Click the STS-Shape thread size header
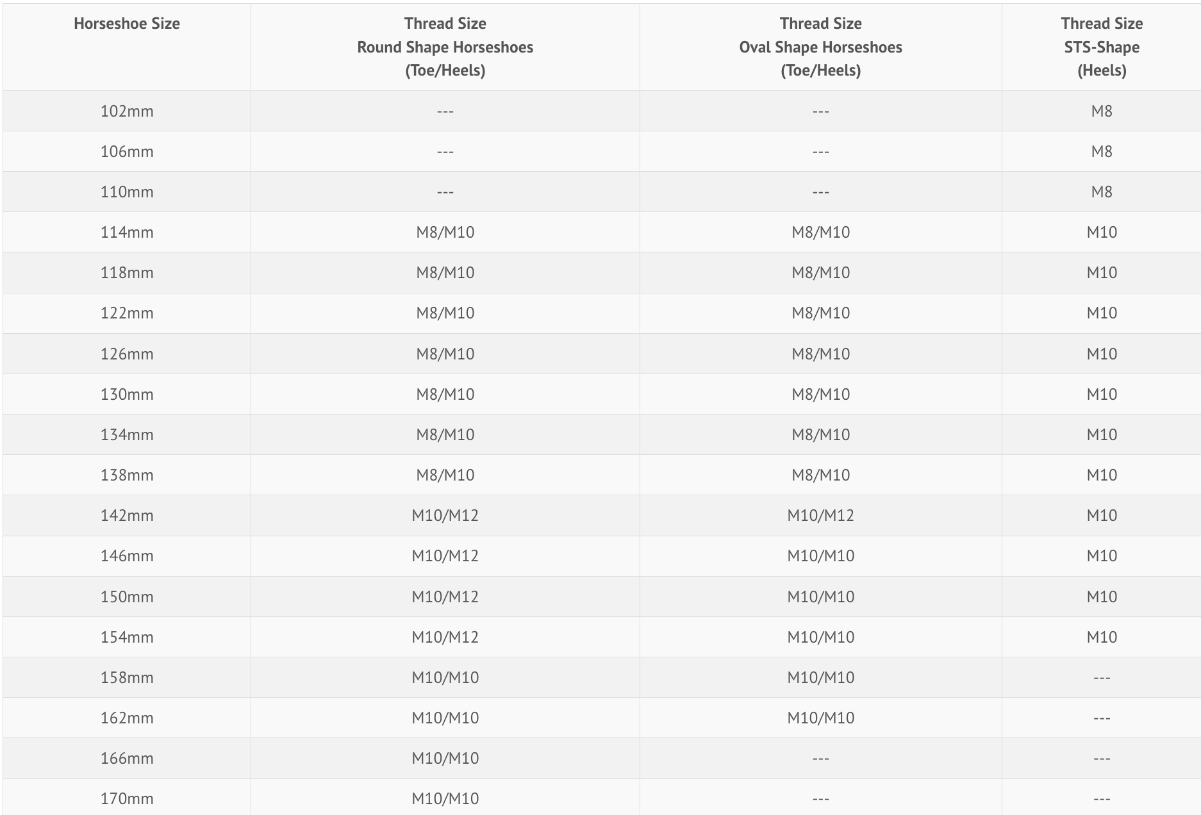Image resolution: width=1201 pixels, height=815 pixels. 1101,47
